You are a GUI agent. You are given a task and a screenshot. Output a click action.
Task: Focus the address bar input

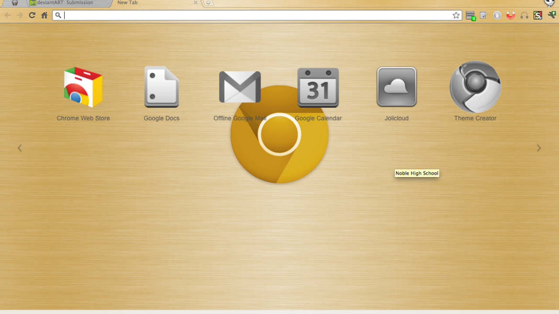[x=257, y=15]
